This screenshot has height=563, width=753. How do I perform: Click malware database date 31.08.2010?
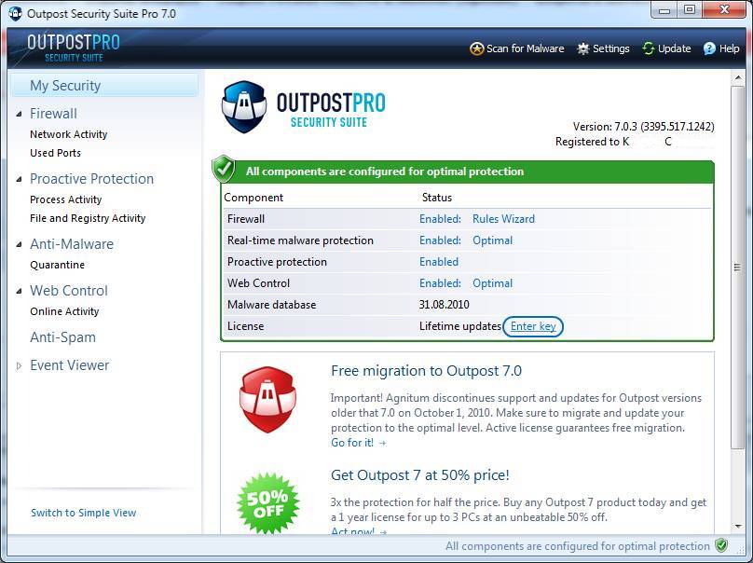tap(444, 305)
